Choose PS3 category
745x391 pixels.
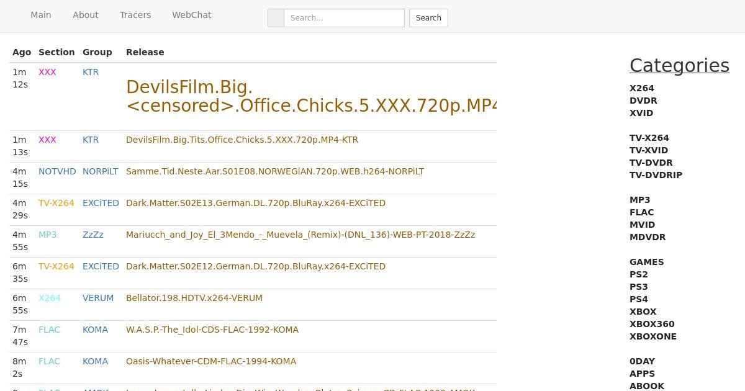(x=639, y=287)
